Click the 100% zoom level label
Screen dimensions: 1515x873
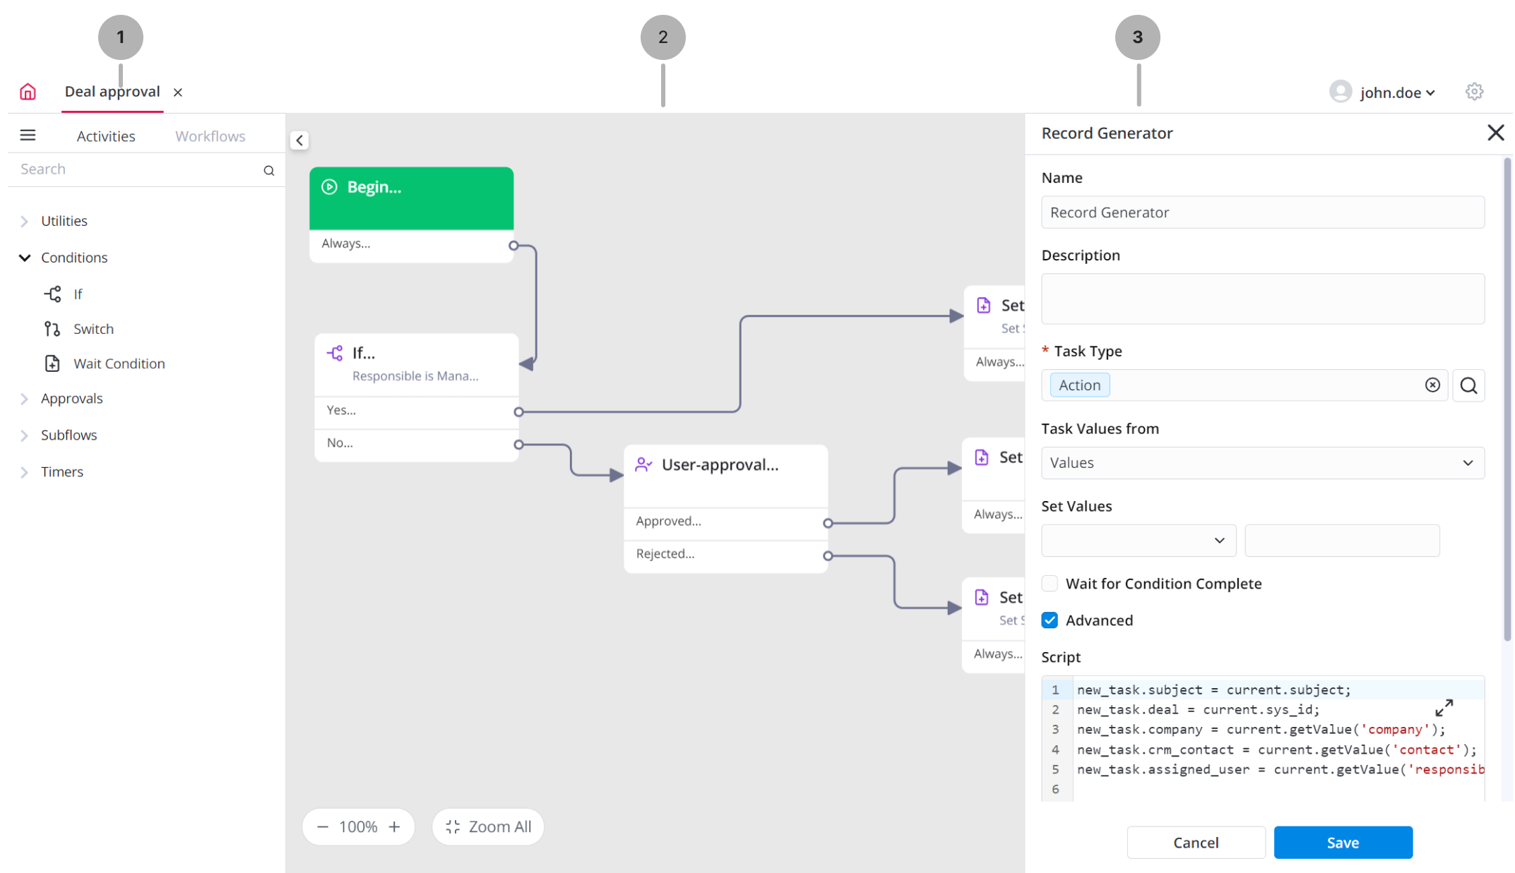click(358, 827)
